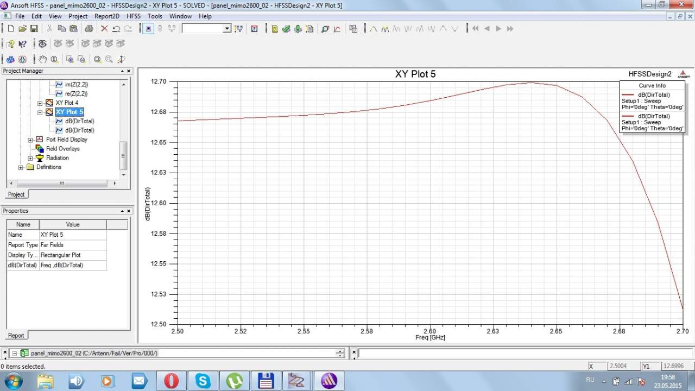Click the Show/Hide eye icon
695x391 pixels.
tap(42, 44)
